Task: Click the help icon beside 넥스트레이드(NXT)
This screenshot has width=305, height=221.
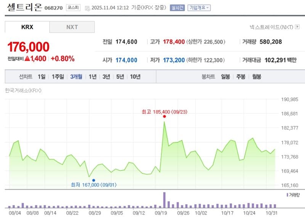Action: (x=297, y=27)
